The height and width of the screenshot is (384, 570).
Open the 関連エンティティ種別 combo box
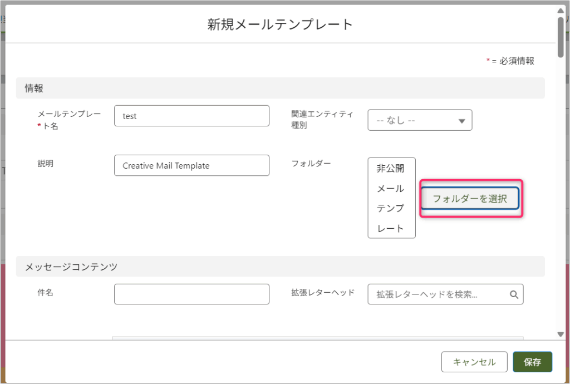point(419,120)
